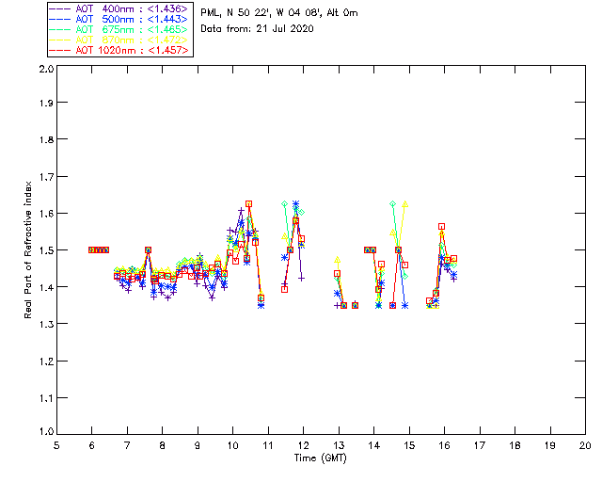Click the 1.0 tick label on y-axis
Screen dimensions: 602x482
click(44, 432)
